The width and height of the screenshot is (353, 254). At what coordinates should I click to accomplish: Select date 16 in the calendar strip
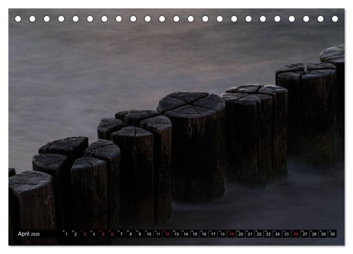204,233
